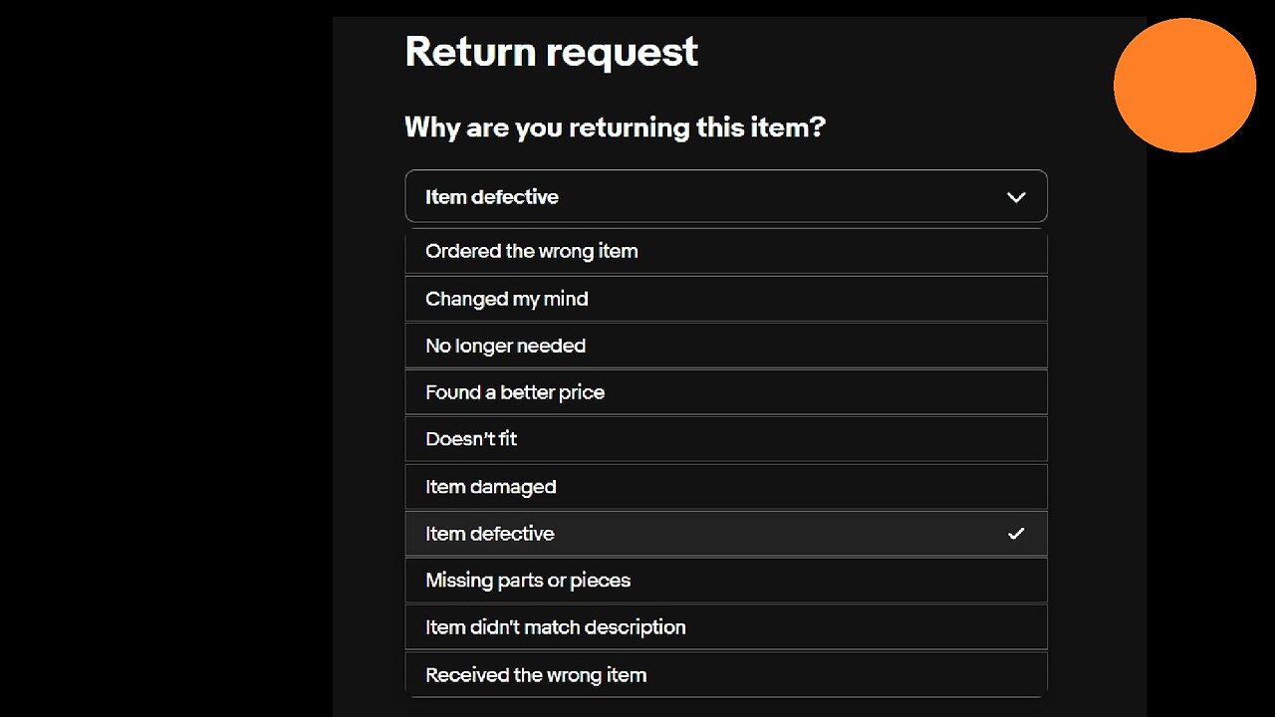Click the Why are you returning question
1275x717 pixels.
[615, 127]
